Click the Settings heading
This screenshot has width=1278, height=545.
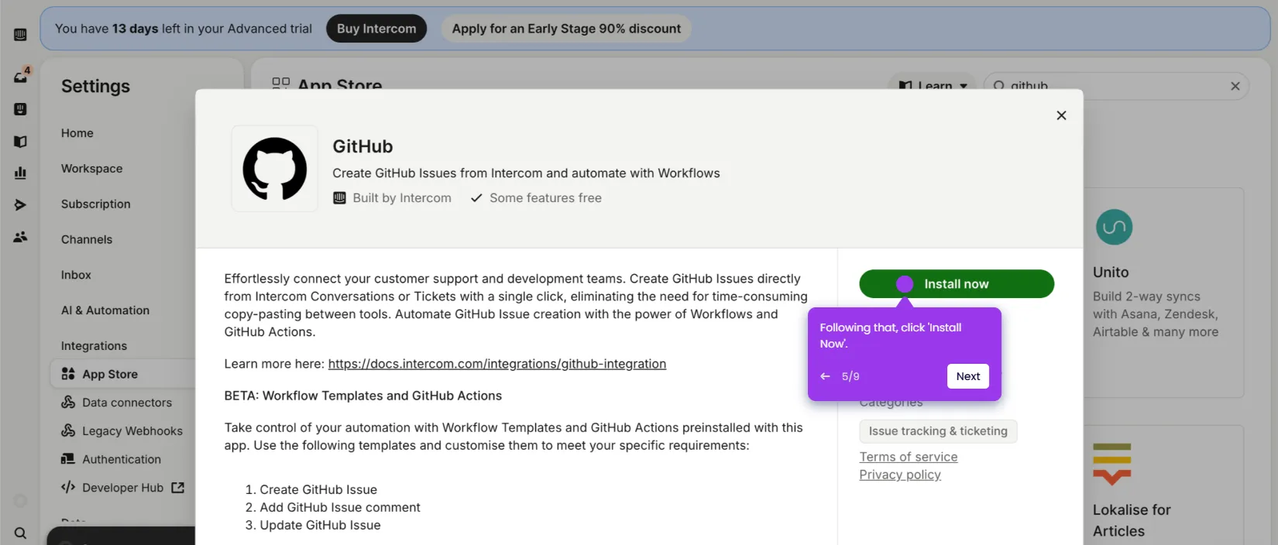coord(95,86)
